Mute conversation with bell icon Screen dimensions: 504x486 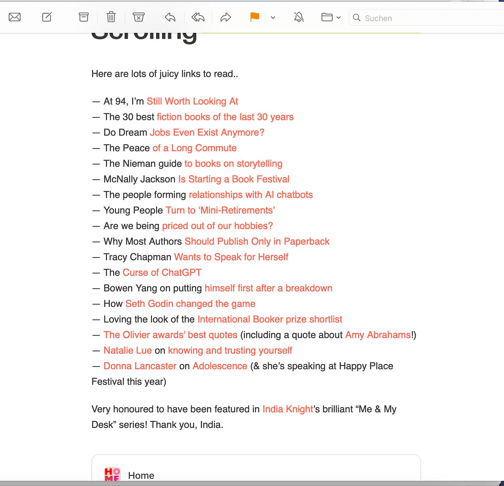click(299, 17)
